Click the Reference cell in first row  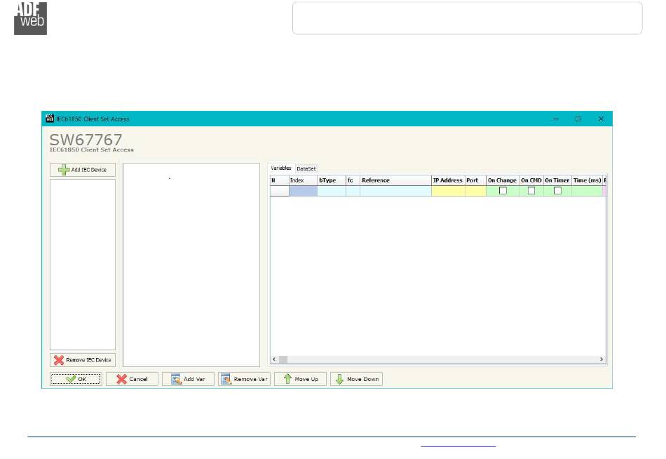click(395, 191)
